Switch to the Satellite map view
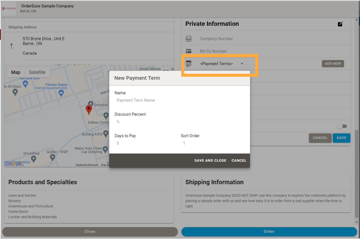The height and width of the screenshot is (239, 360). click(x=37, y=72)
